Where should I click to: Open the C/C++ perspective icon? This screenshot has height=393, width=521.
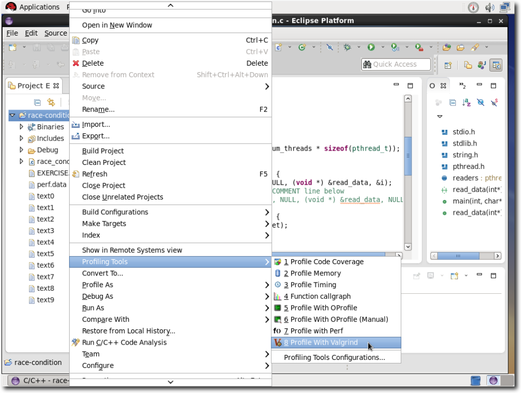click(496, 65)
